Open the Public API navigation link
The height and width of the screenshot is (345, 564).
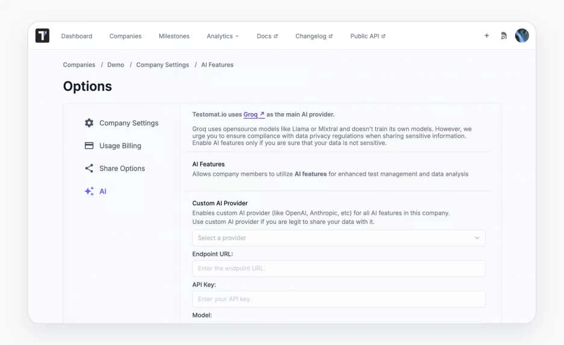pos(368,36)
